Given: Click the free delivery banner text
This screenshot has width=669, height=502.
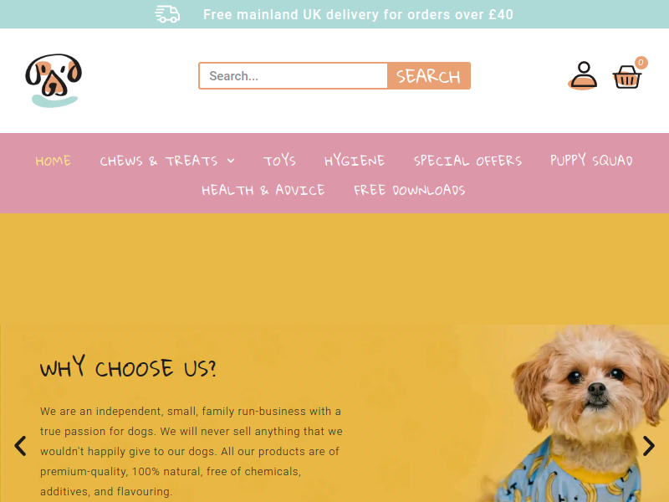Looking at the screenshot, I should point(358,14).
